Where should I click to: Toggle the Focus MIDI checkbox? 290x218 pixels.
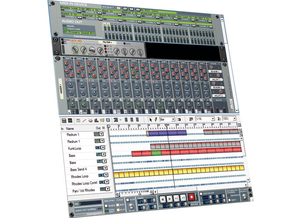point(118,205)
